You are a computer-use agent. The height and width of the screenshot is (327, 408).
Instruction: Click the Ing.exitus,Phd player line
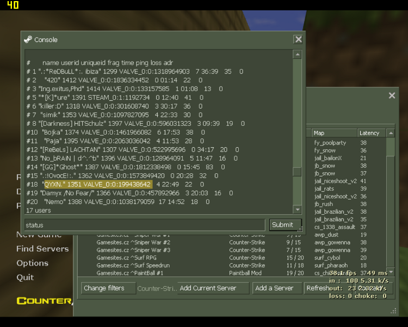tap(125, 89)
